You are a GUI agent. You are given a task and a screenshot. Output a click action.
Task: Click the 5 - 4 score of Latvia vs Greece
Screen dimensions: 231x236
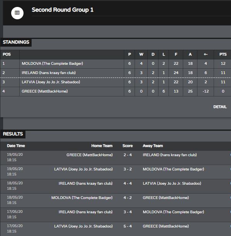pos(128,226)
